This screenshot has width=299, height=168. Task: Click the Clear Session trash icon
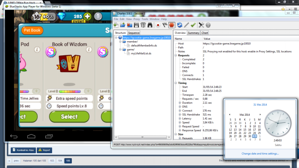[143, 25]
